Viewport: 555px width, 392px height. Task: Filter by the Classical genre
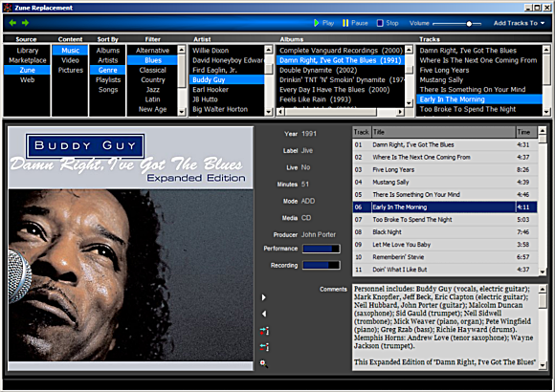pos(152,70)
